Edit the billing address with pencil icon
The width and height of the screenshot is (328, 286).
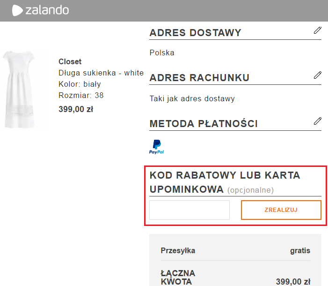coord(318,75)
